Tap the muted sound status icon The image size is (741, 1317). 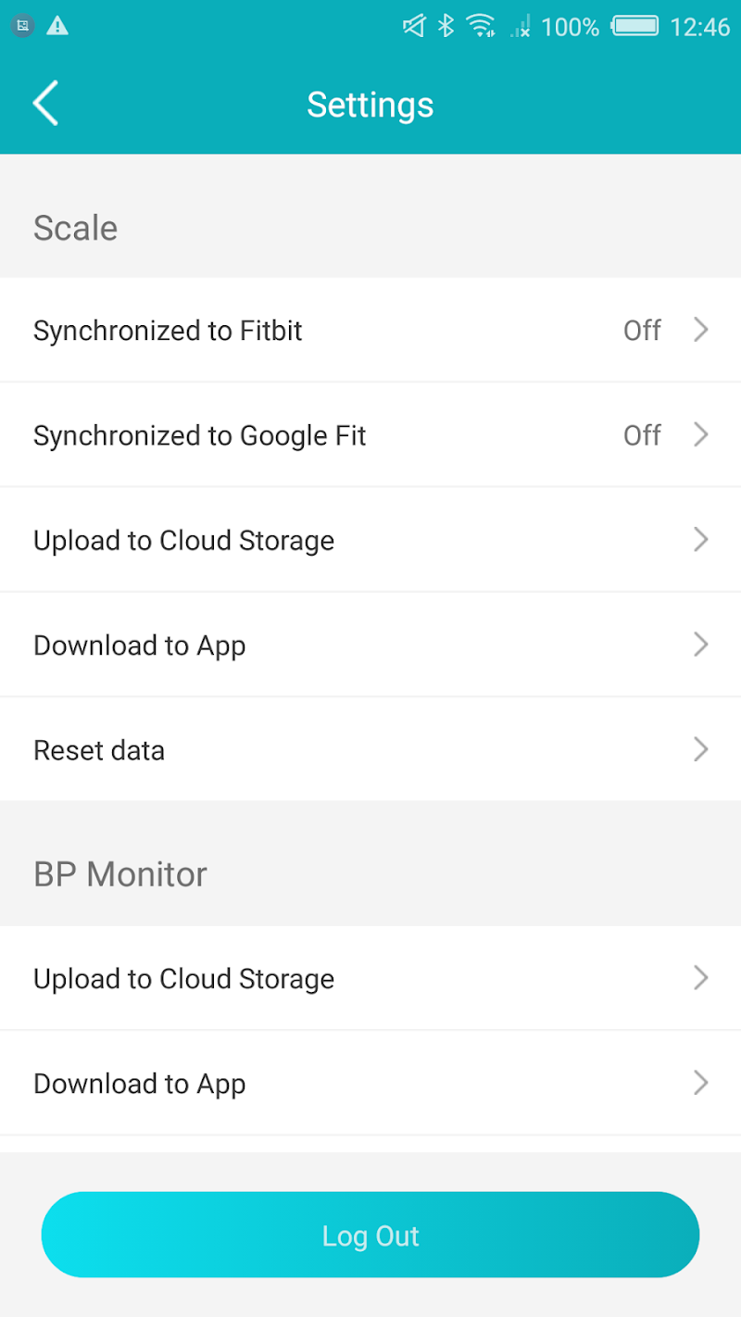click(x=413, y=26)
